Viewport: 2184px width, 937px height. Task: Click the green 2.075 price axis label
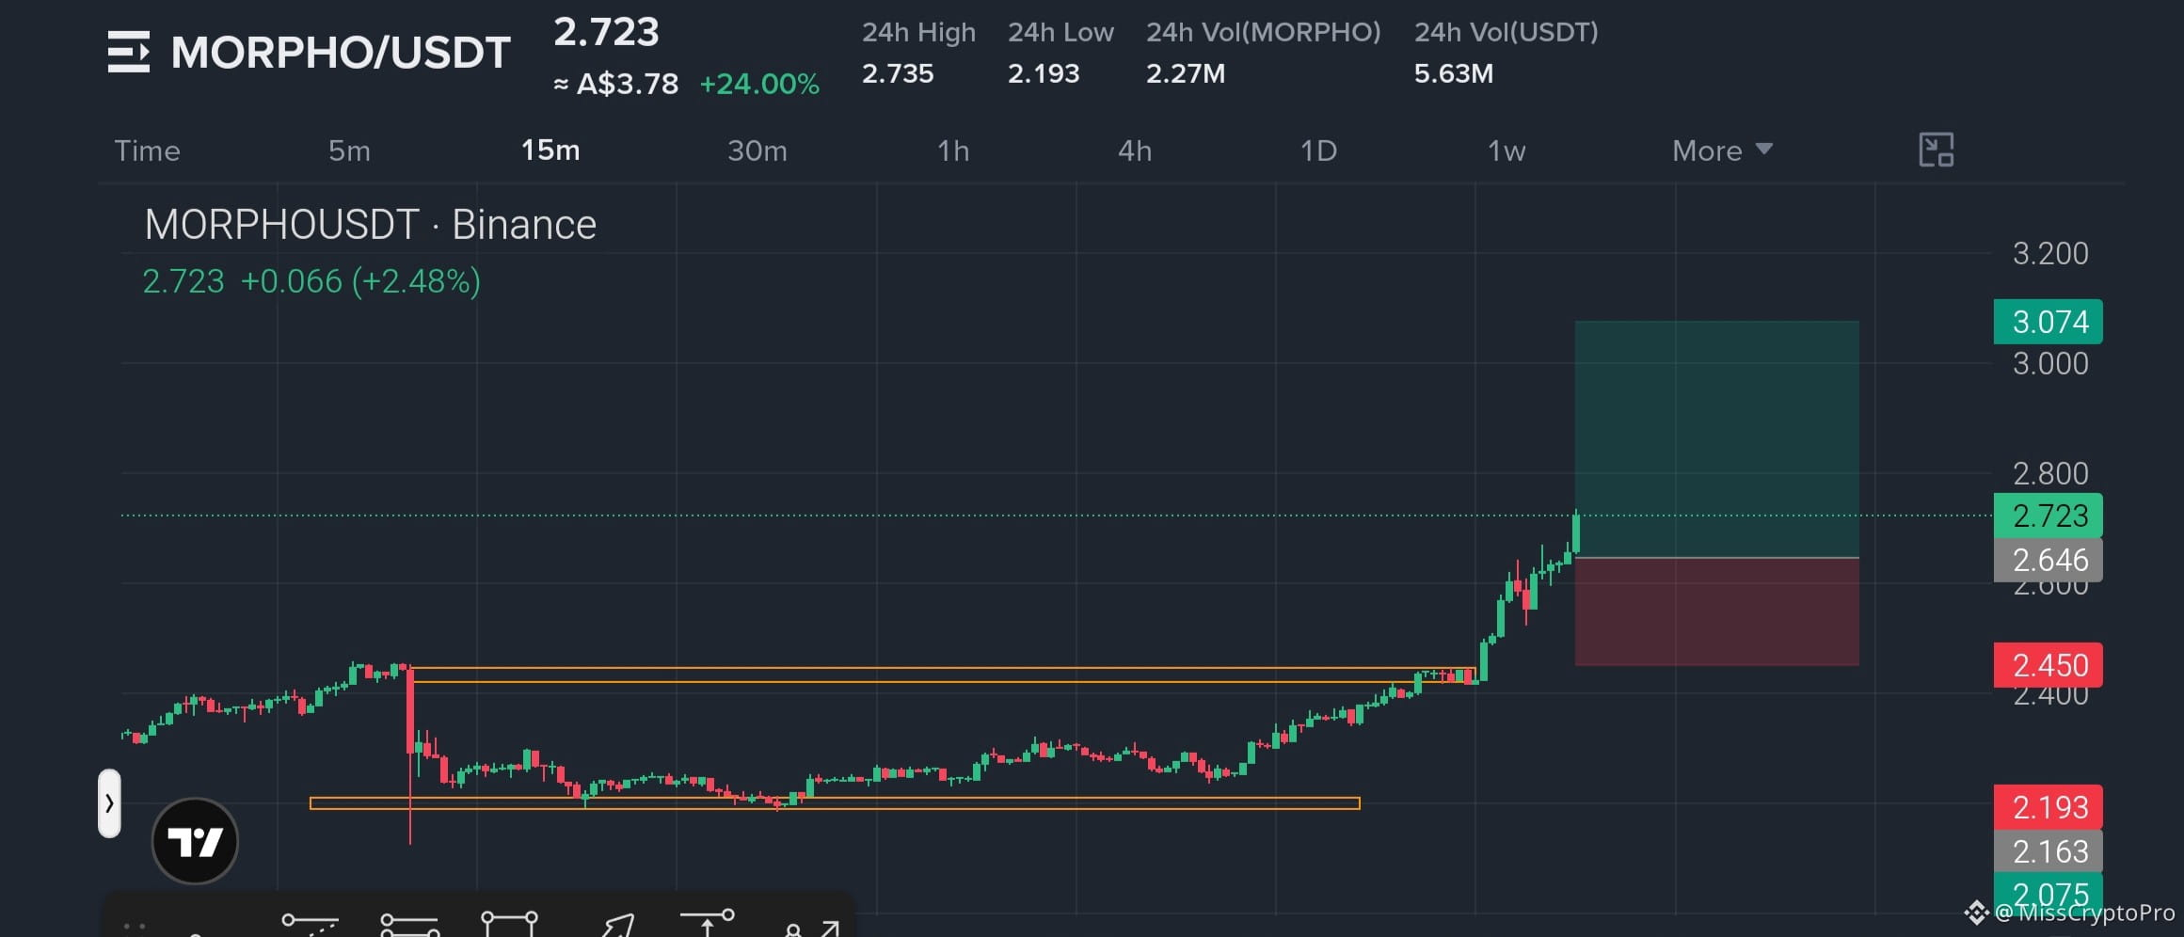(x=2048, y=893)
